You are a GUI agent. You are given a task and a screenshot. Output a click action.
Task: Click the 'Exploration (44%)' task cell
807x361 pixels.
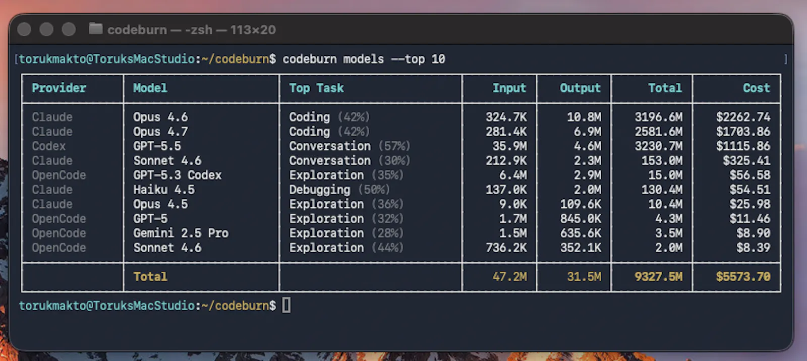(x=347, y=248)
